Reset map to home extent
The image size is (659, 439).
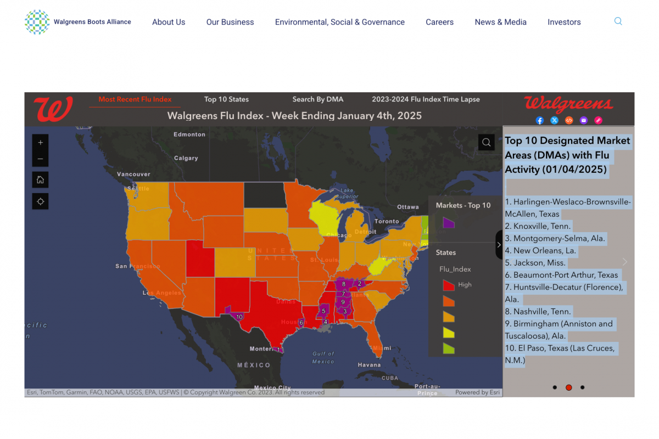40,180
